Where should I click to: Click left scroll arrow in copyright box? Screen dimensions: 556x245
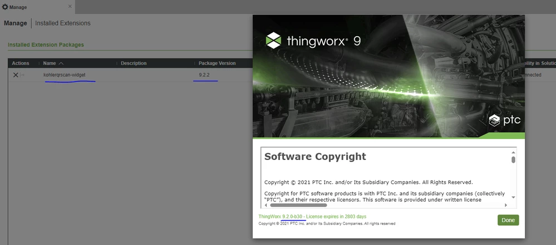pyautogui.click(x=267, y=205)
